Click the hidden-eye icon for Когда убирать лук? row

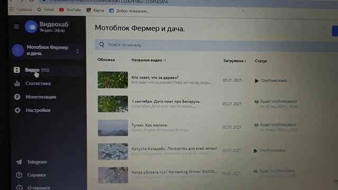click(256, 171)
